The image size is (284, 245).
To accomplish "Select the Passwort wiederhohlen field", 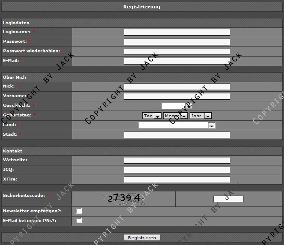I will (177, 52).
